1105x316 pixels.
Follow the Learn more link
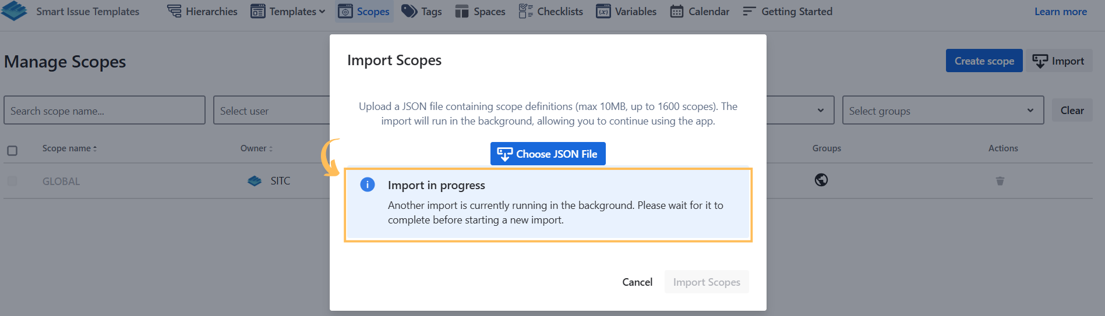(1060, 12)
